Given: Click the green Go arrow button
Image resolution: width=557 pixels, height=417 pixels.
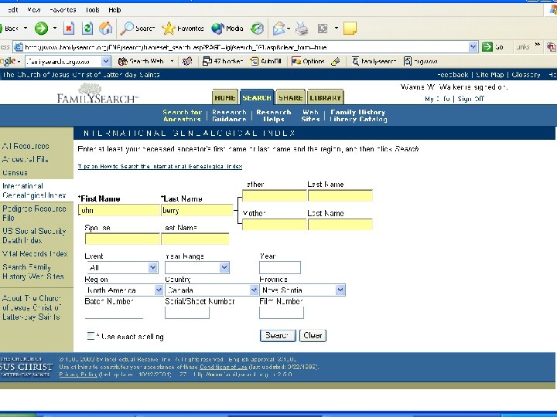Looking at the screenshot, I should (487, 47).
